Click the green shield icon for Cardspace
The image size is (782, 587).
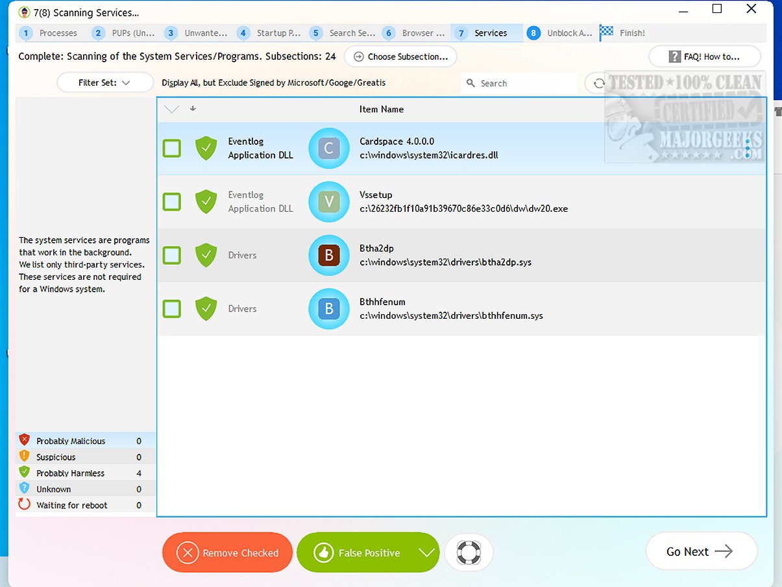206,148
